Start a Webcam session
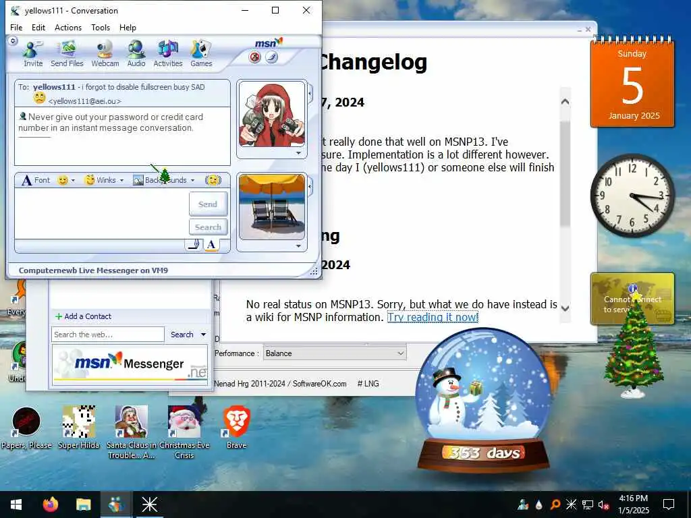The width and height of the screenshot is (691, 518). [105, 53]
